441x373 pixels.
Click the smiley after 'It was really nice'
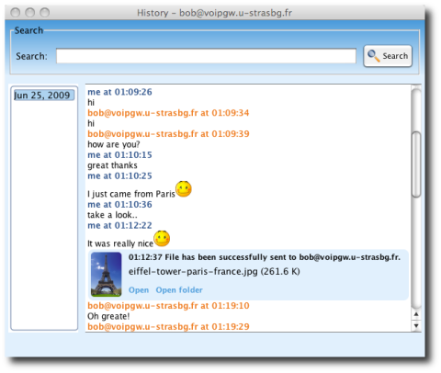click(x=162, y=239)
